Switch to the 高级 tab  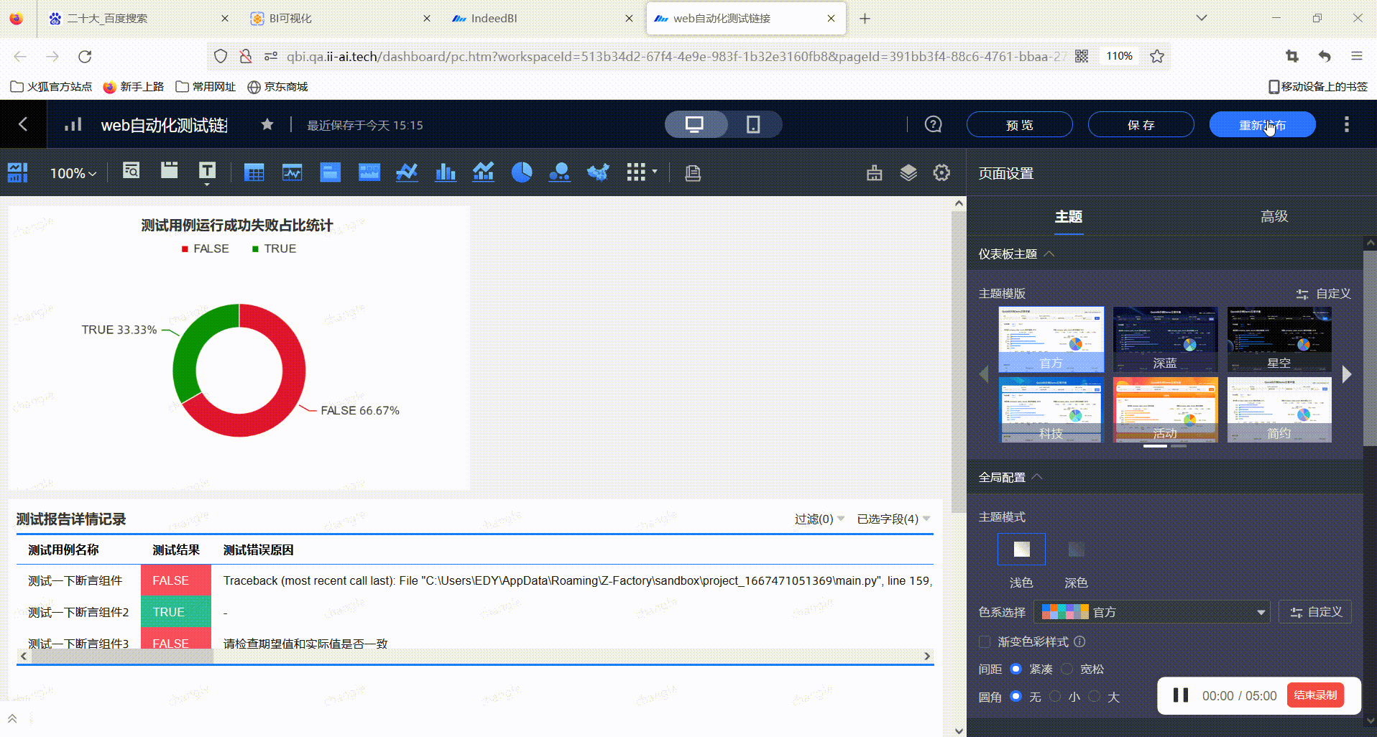1274,216
